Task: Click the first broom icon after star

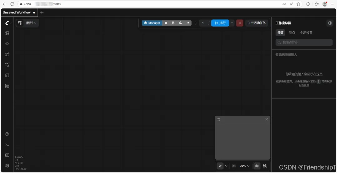Action: pos(173,23)
